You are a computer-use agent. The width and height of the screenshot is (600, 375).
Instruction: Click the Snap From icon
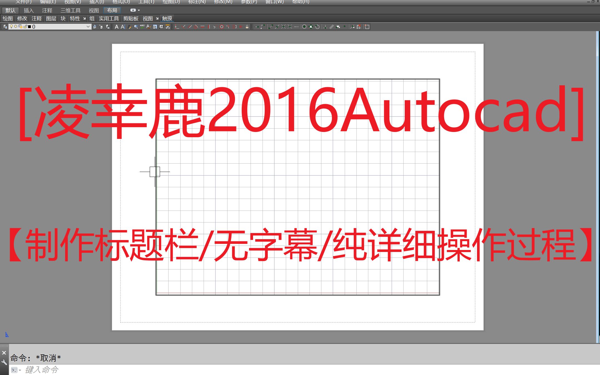coord(262,27)
